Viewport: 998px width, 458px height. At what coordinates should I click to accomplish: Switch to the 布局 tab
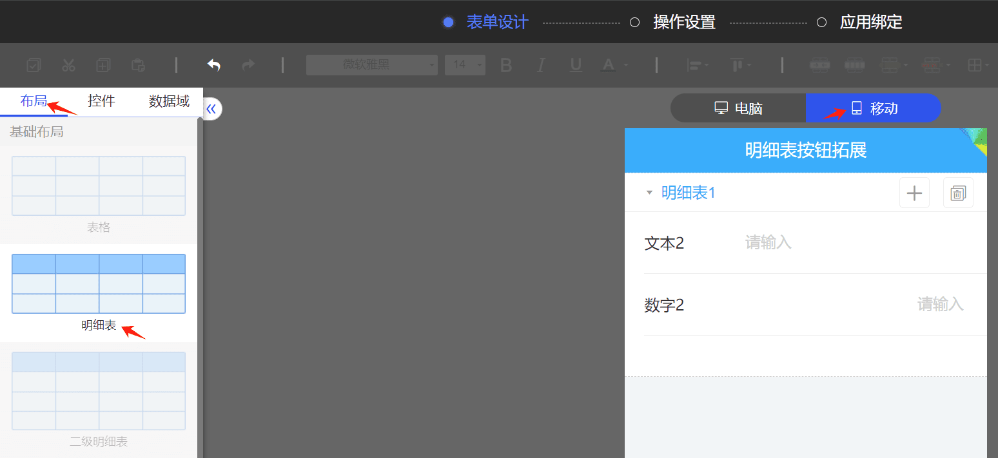(34, 101)
